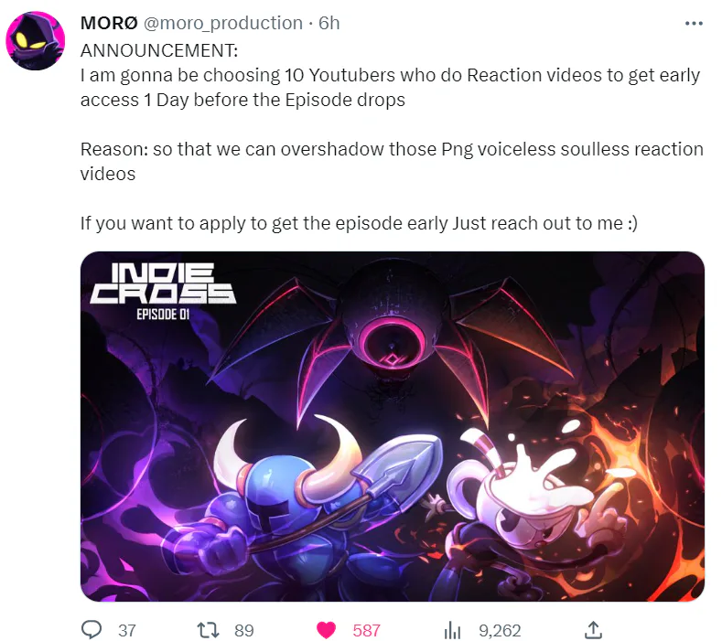The image size is (722, 641).
Task: Open MORØ's hooded profile avatar
Action: [x=36, y=40]
